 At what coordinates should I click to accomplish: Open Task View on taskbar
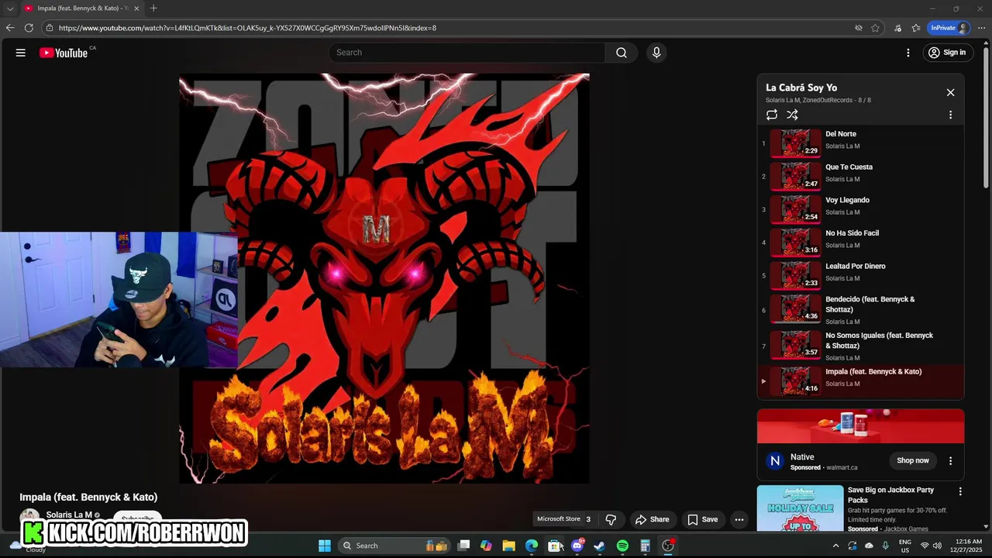[463, 546]
